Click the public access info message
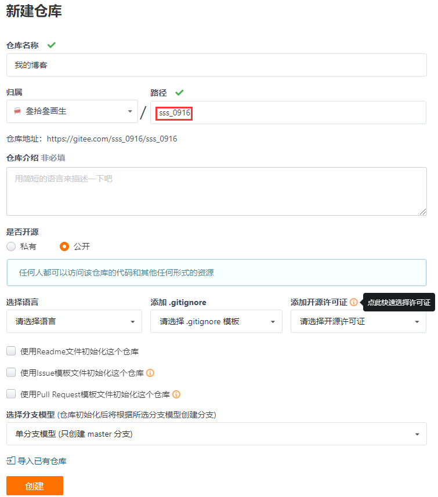Screen dimensions: 438x497 click(216, 273)
